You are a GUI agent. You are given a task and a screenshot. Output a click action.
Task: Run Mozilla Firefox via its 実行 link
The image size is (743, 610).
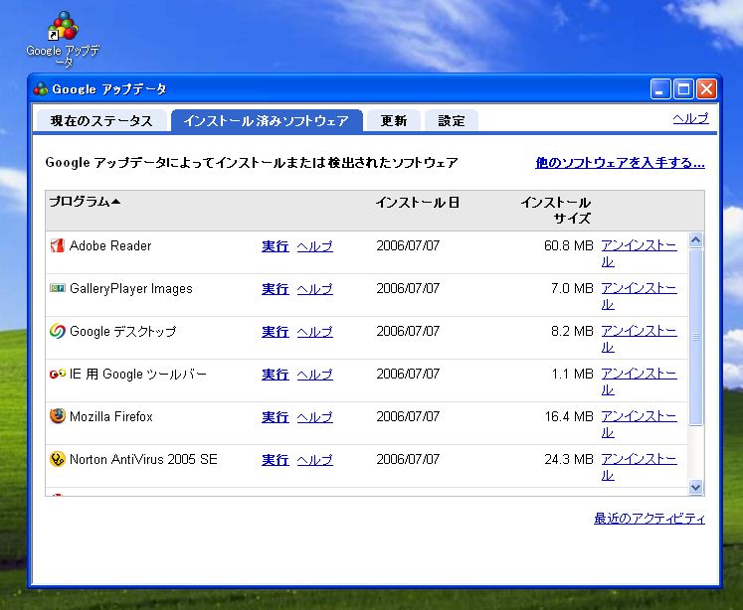[276, 417]
